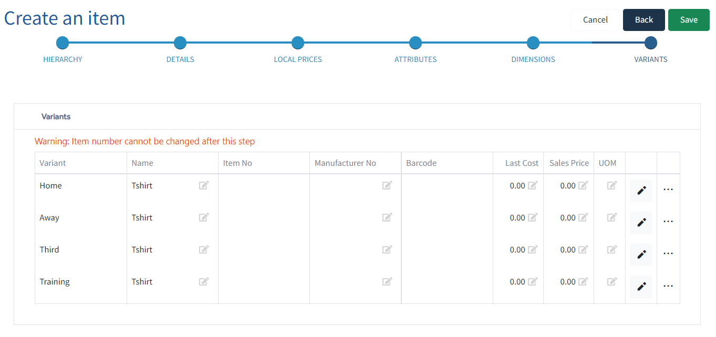The image size is (716, 337).
Task: Select the Variants step
Action: (x=651, y=43)
